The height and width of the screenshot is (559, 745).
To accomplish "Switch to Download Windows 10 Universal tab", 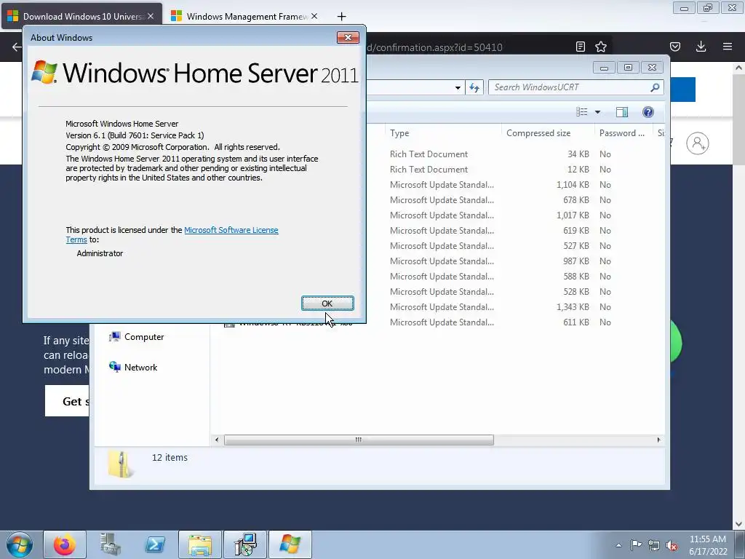I will pos(81,16).
